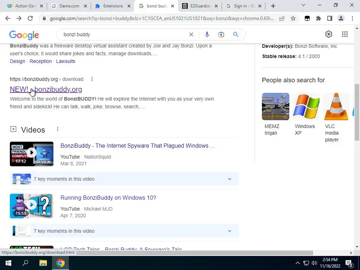
Task: Switch to the Sign in Google tab
Action: tap(241, 6)
